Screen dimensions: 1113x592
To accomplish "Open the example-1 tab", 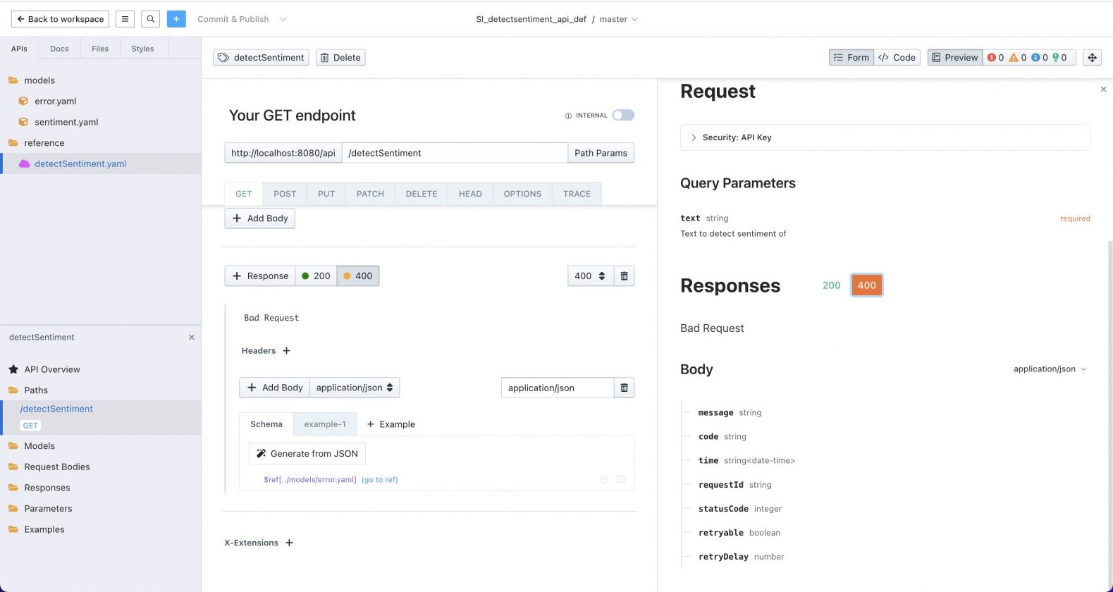I will (x=325, y=424).
